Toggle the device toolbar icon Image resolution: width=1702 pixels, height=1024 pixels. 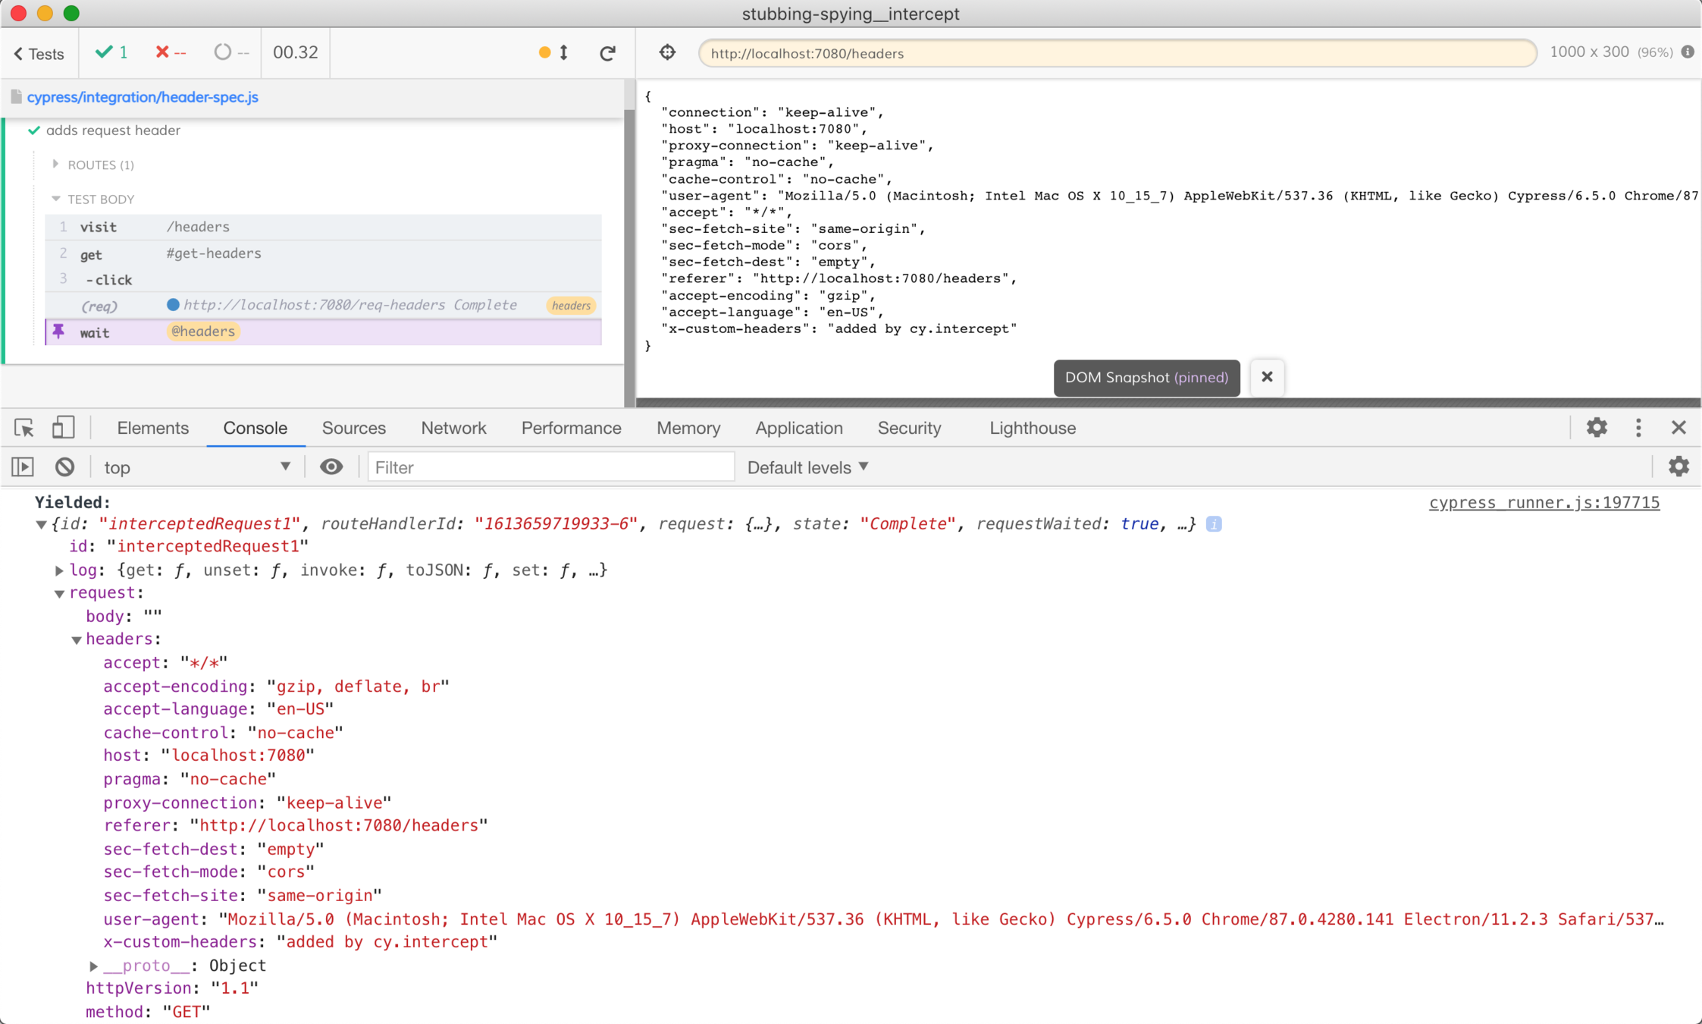(63, 428)
